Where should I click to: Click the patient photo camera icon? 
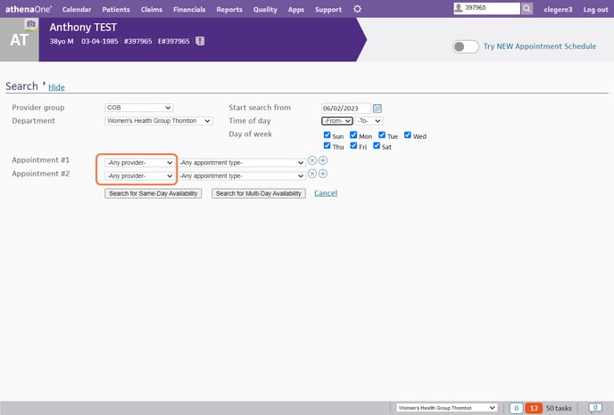31,24
